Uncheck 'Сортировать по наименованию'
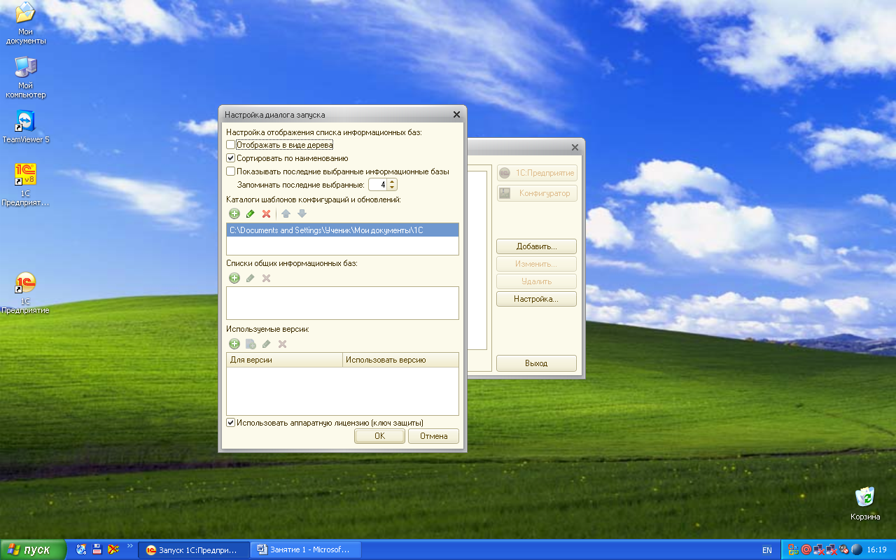 pos(231,158)
